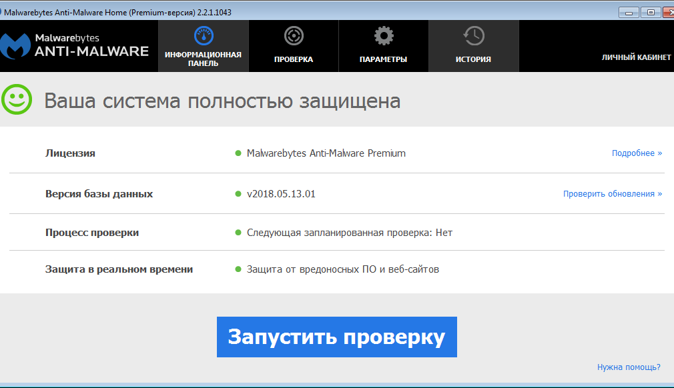Open the Dashboard speedometer icon
The width and height of the screenshot is (674, 388).
click(x=204, y=36)
